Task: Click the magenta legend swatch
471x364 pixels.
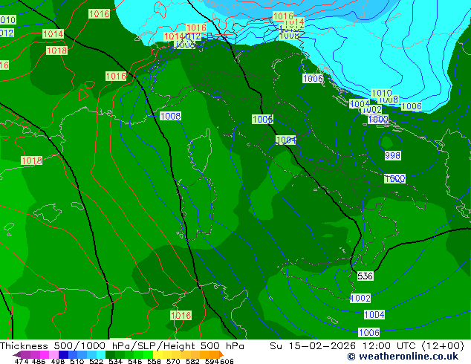Action: coord(45,354)
